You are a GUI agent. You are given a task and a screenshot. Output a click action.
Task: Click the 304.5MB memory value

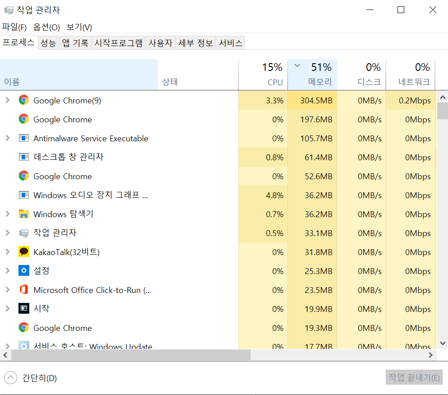[316, 101]
